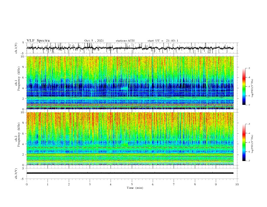Click the ch.2 spectrogram color bar

(x=244, y=142)
